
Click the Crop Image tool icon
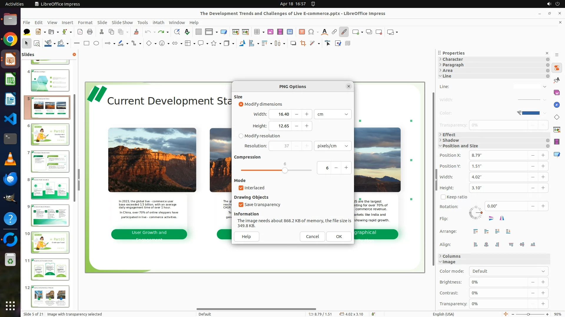click(x=303, y=43)
